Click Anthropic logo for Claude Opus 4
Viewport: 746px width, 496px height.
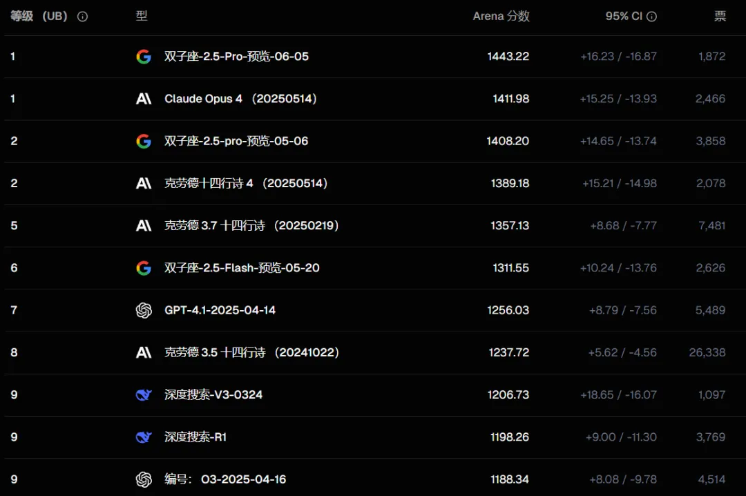144,99
